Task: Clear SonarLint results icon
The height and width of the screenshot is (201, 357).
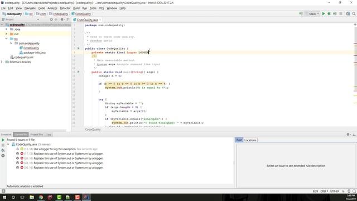Action: click(x=3, y=156)
